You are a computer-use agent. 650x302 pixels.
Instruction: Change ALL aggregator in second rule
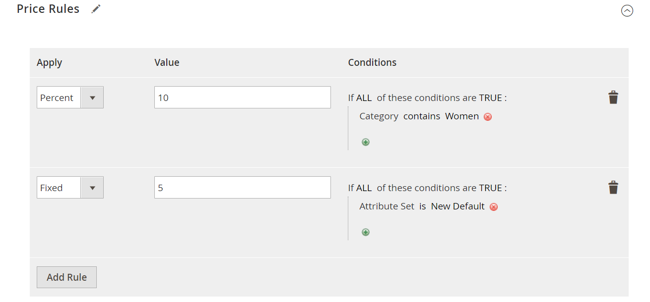click(364, 188)
